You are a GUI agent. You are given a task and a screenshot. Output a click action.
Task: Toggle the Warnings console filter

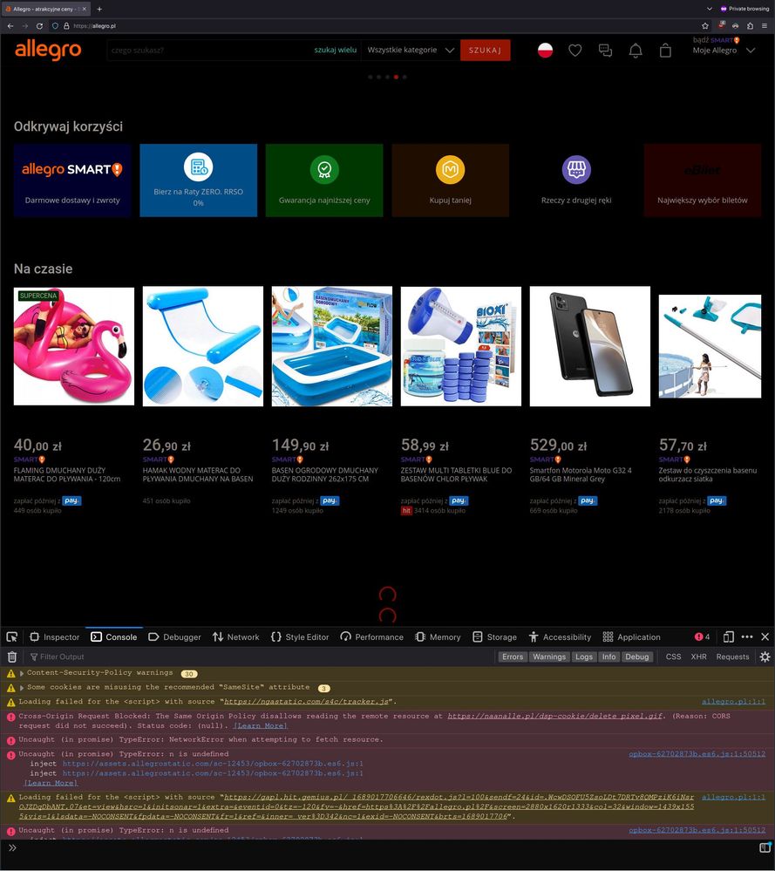pyautogui.click(x=549, y=657)
